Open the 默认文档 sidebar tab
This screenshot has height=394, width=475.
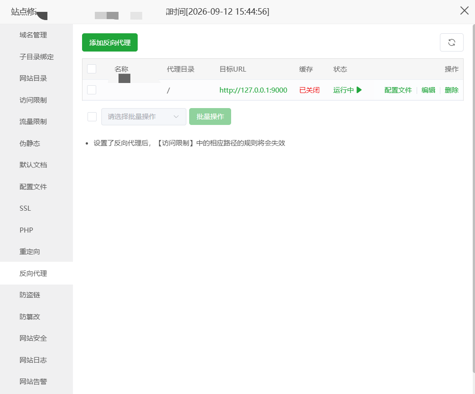click(x=36, y=165)
